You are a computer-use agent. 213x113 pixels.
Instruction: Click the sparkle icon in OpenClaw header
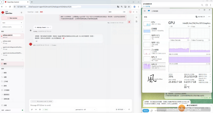tap(134, 12)
